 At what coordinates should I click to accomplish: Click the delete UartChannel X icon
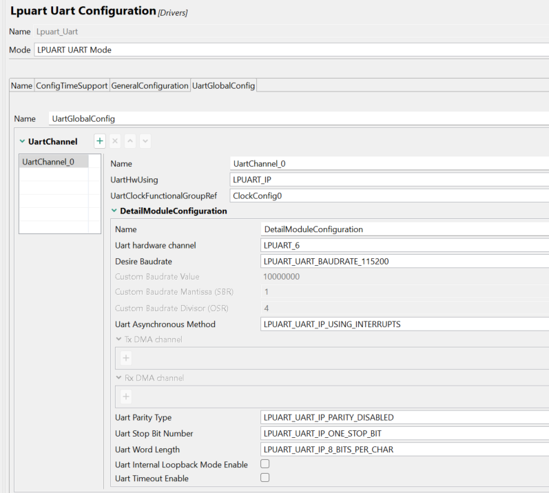(x=115, y=141)
